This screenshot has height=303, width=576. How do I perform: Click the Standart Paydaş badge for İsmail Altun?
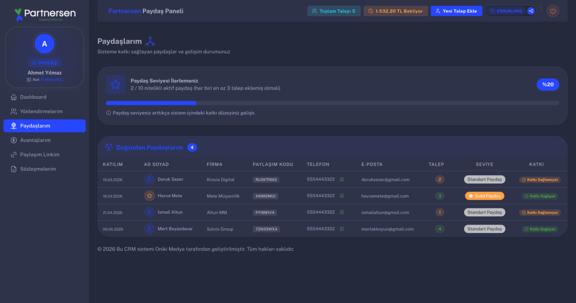pyautogui.click(x=484, y=213)
